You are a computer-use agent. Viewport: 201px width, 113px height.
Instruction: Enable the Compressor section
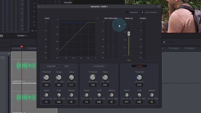(99, 66)
